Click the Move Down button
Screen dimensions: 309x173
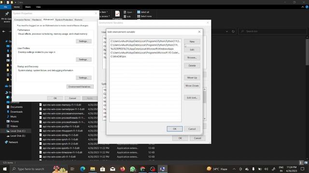pos(192,86)
